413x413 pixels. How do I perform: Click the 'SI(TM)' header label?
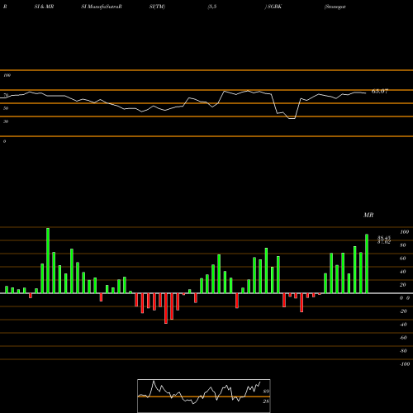(157, 7)
